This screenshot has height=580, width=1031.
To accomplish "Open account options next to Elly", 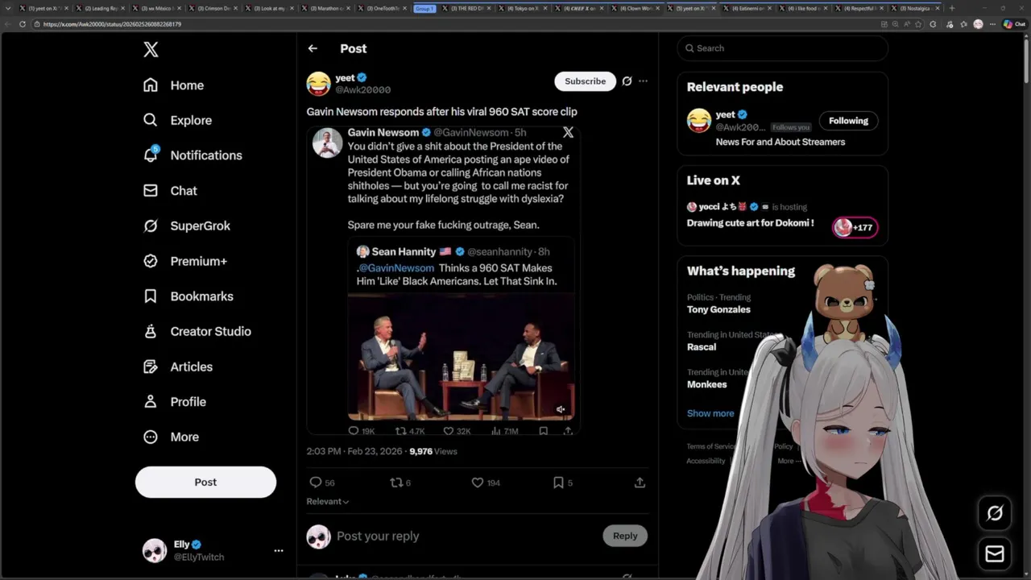I will 279,551.
